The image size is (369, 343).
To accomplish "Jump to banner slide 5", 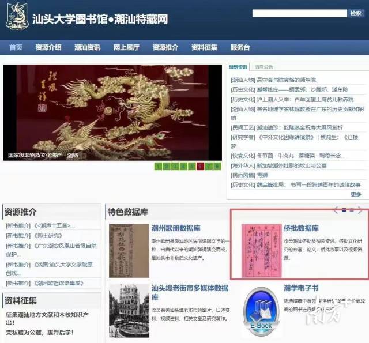I will point(192,167).
